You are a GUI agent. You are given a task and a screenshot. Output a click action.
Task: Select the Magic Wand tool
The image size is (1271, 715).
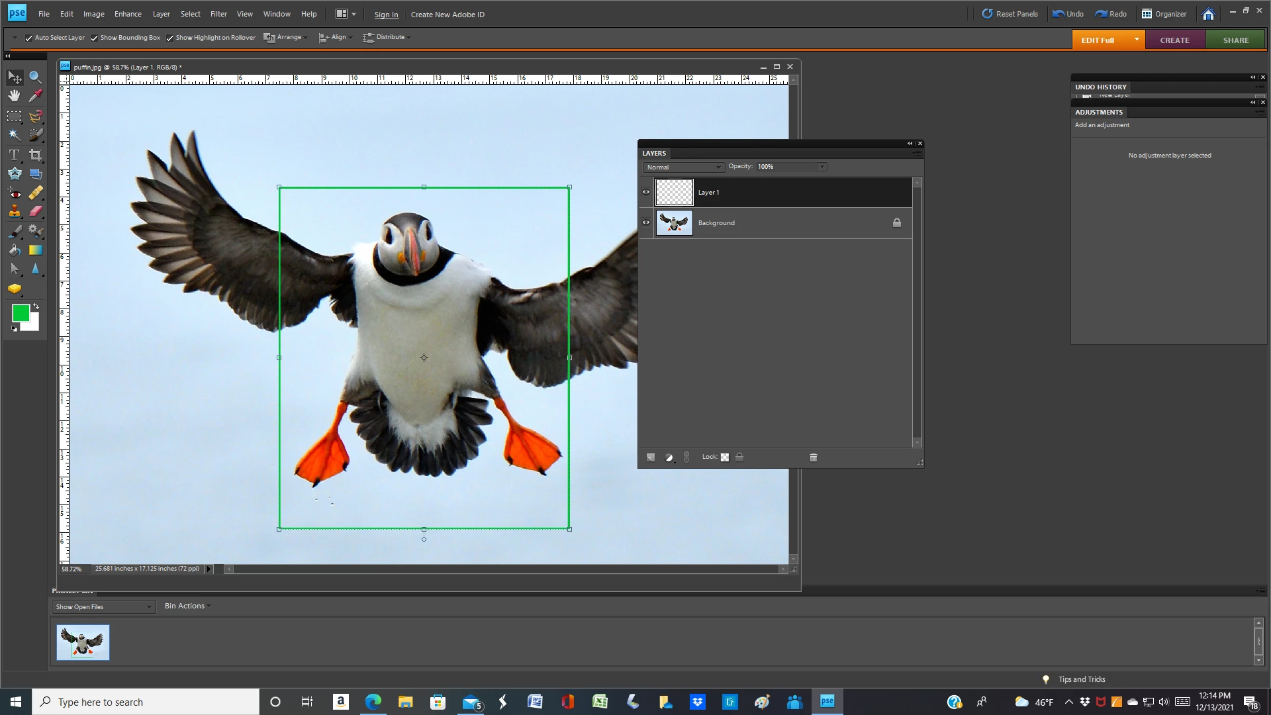click(x=14, y=135)
